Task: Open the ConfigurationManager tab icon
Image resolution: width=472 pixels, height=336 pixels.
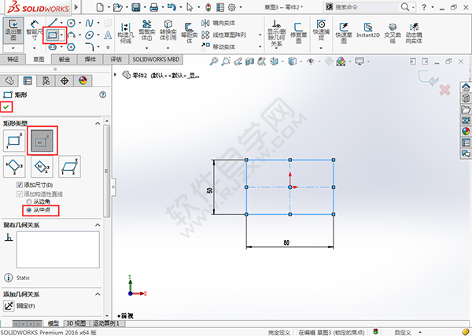Action: pyautogui.click(x=46, y=81)
